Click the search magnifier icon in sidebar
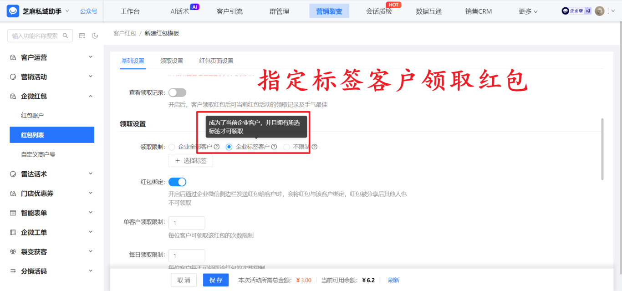This screenshot has width=622, height=291. tap(65, 36)
